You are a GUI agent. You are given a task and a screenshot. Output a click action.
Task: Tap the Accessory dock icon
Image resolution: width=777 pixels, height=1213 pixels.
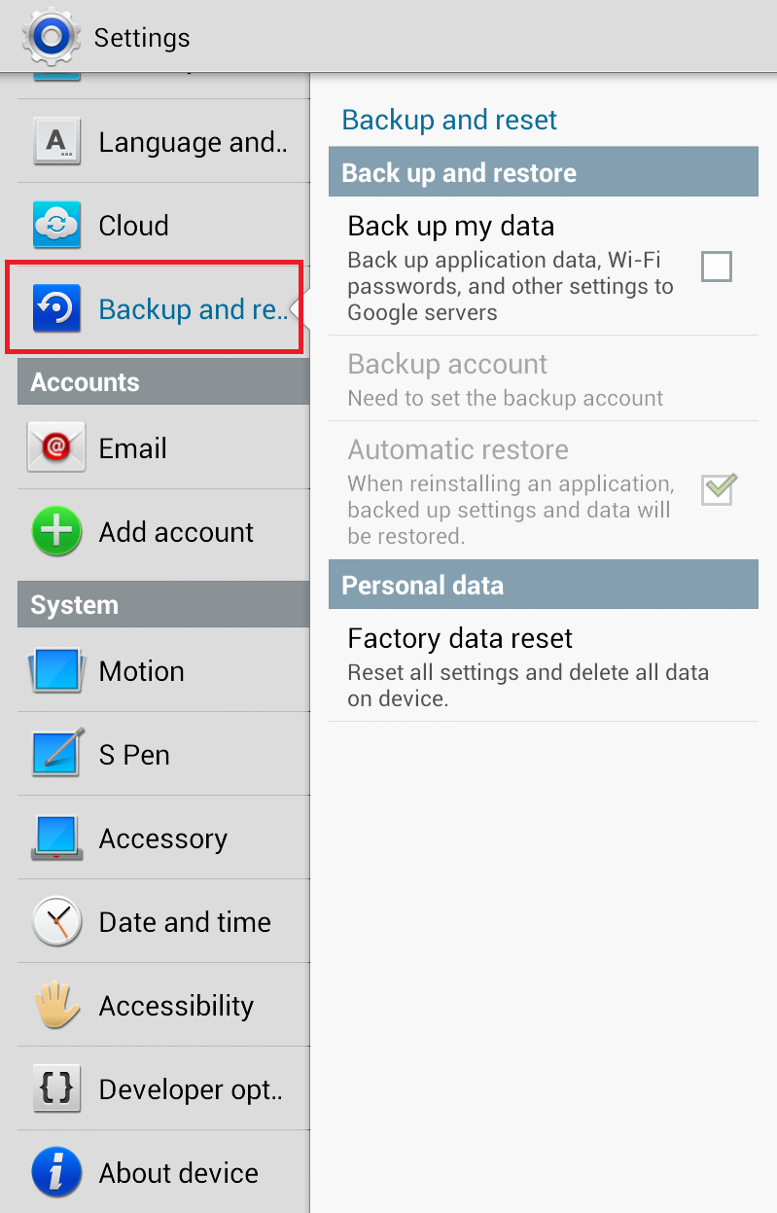57,838
